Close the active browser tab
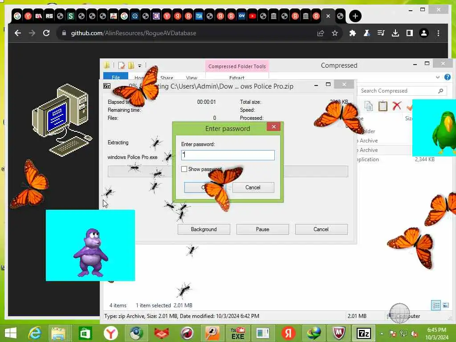The width and height of the screenshot is (456, 342). (x=328, y=16)
